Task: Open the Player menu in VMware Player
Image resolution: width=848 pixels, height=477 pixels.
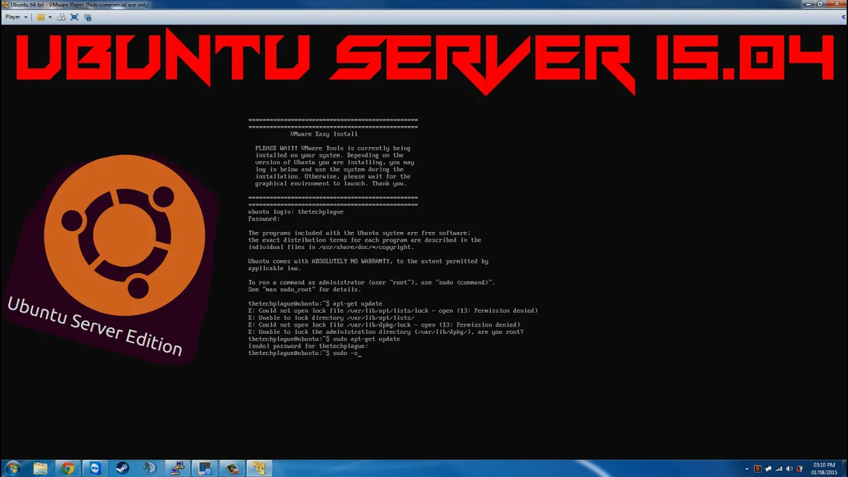Action: click(x=16, y=17)
